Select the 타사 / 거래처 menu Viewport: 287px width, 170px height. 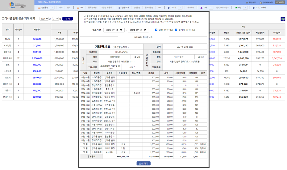click(x=259, y=8)
